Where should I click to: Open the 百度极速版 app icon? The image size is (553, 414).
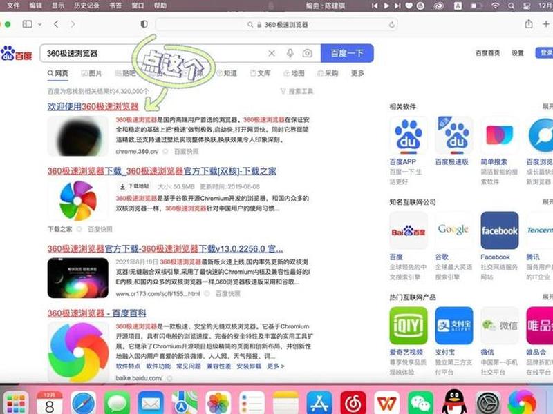(453, 135)
